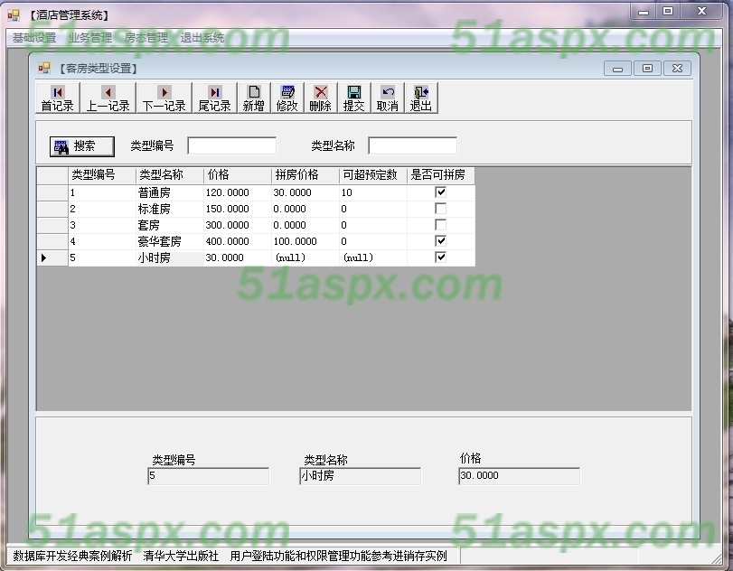Sort by 价格 column header
The image size is (733, 571).
238,175
